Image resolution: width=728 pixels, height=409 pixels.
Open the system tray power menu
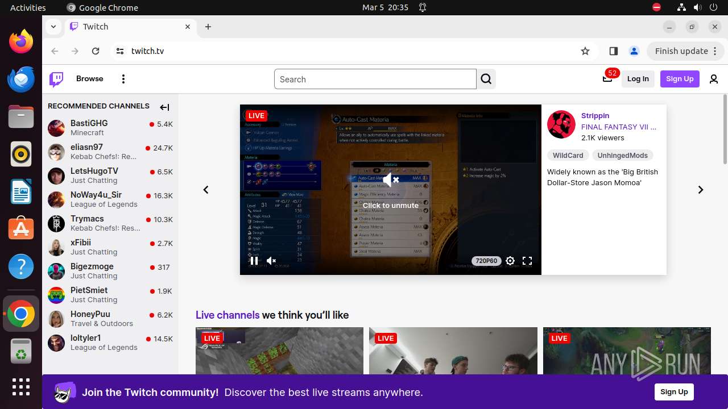(x=713, y=7)
